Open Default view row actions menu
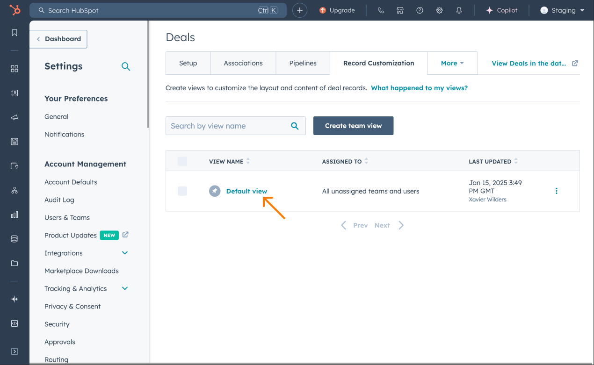 [x=556, y=191]
